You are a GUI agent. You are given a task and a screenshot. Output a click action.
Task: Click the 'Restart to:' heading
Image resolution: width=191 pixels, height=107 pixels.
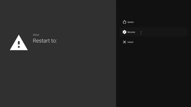click(45, 41)
